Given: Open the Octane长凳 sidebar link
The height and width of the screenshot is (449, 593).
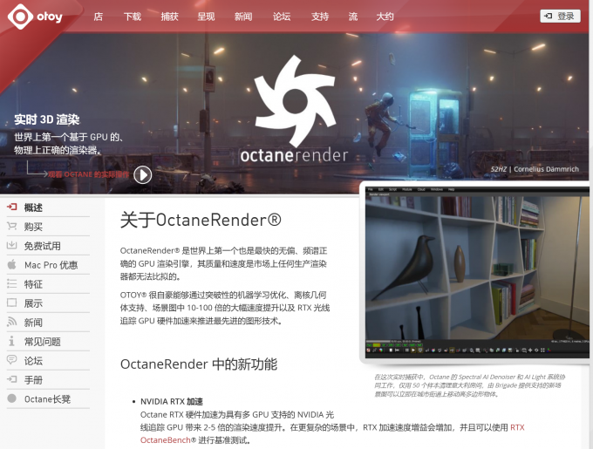Looking at the screenshot, I should pos(47,399).
